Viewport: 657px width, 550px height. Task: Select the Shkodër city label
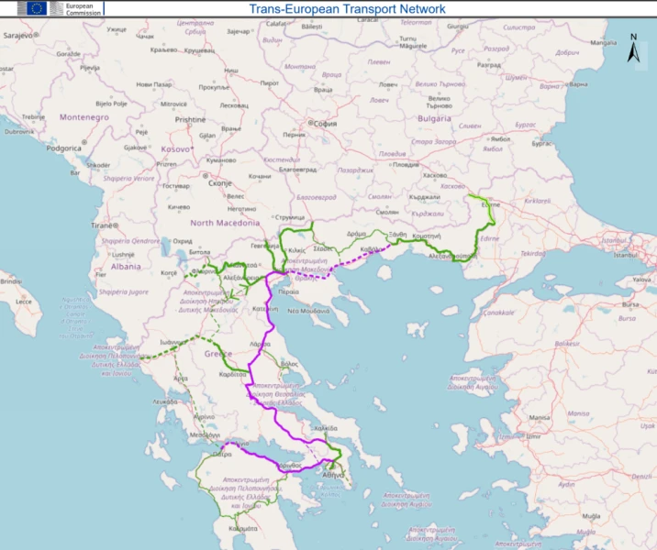pos(98,165)
